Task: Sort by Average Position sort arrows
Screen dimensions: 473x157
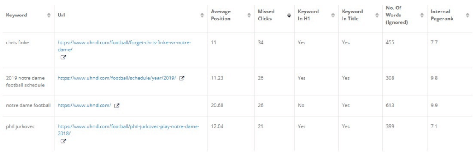Action: click(x=249, y=15)
